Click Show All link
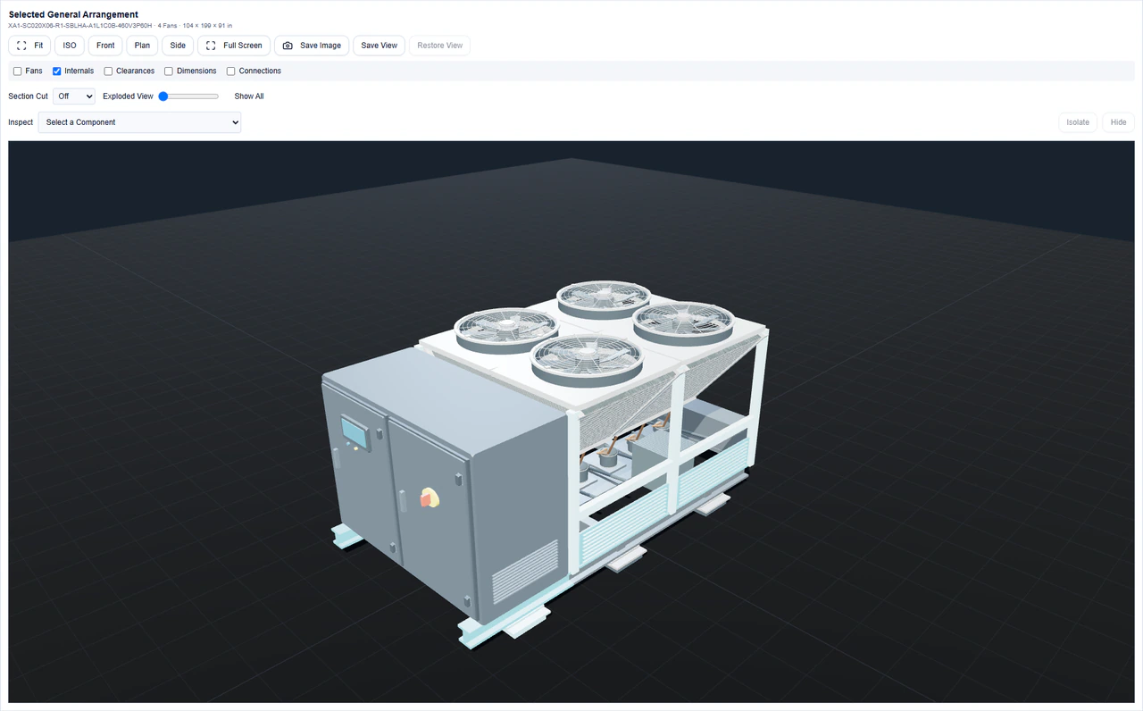 (x=249, y=96)
